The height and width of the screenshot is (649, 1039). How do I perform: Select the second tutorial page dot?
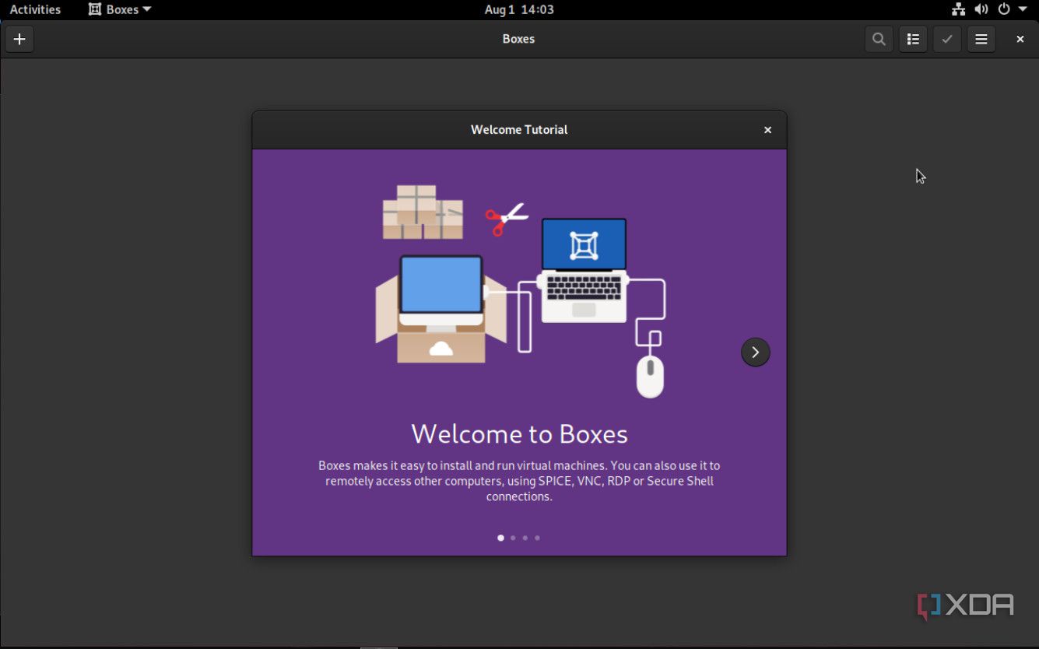point(513,538)
